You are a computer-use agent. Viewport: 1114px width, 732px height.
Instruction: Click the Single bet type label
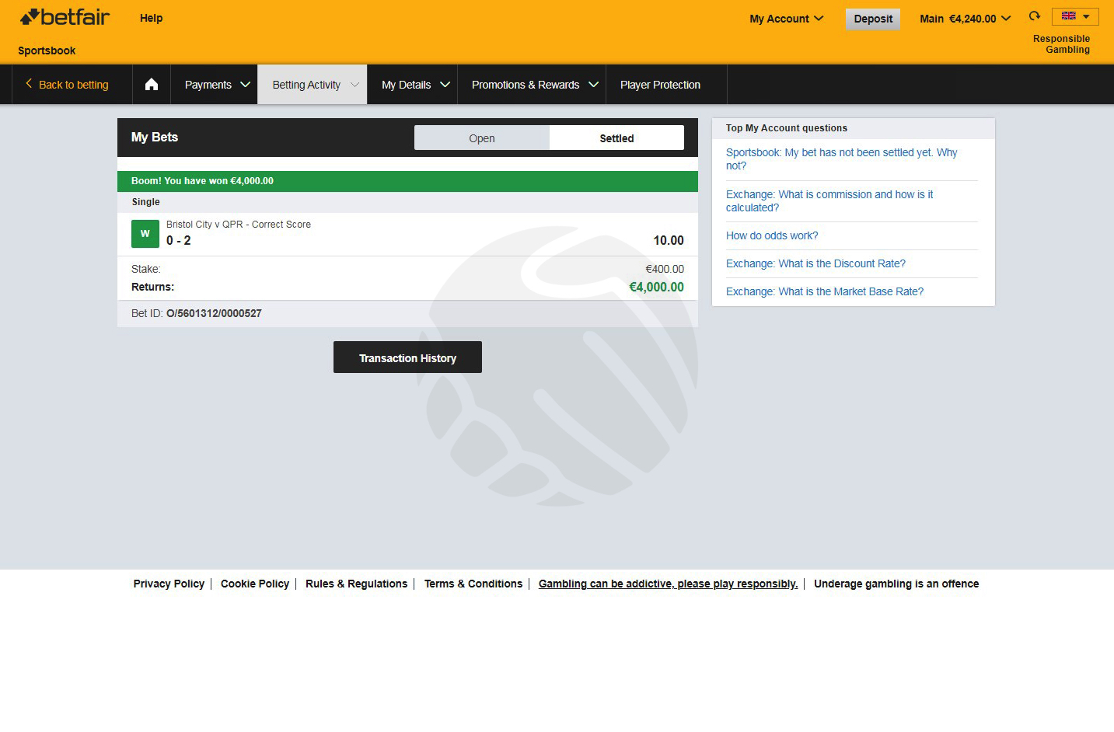(145, 202)
